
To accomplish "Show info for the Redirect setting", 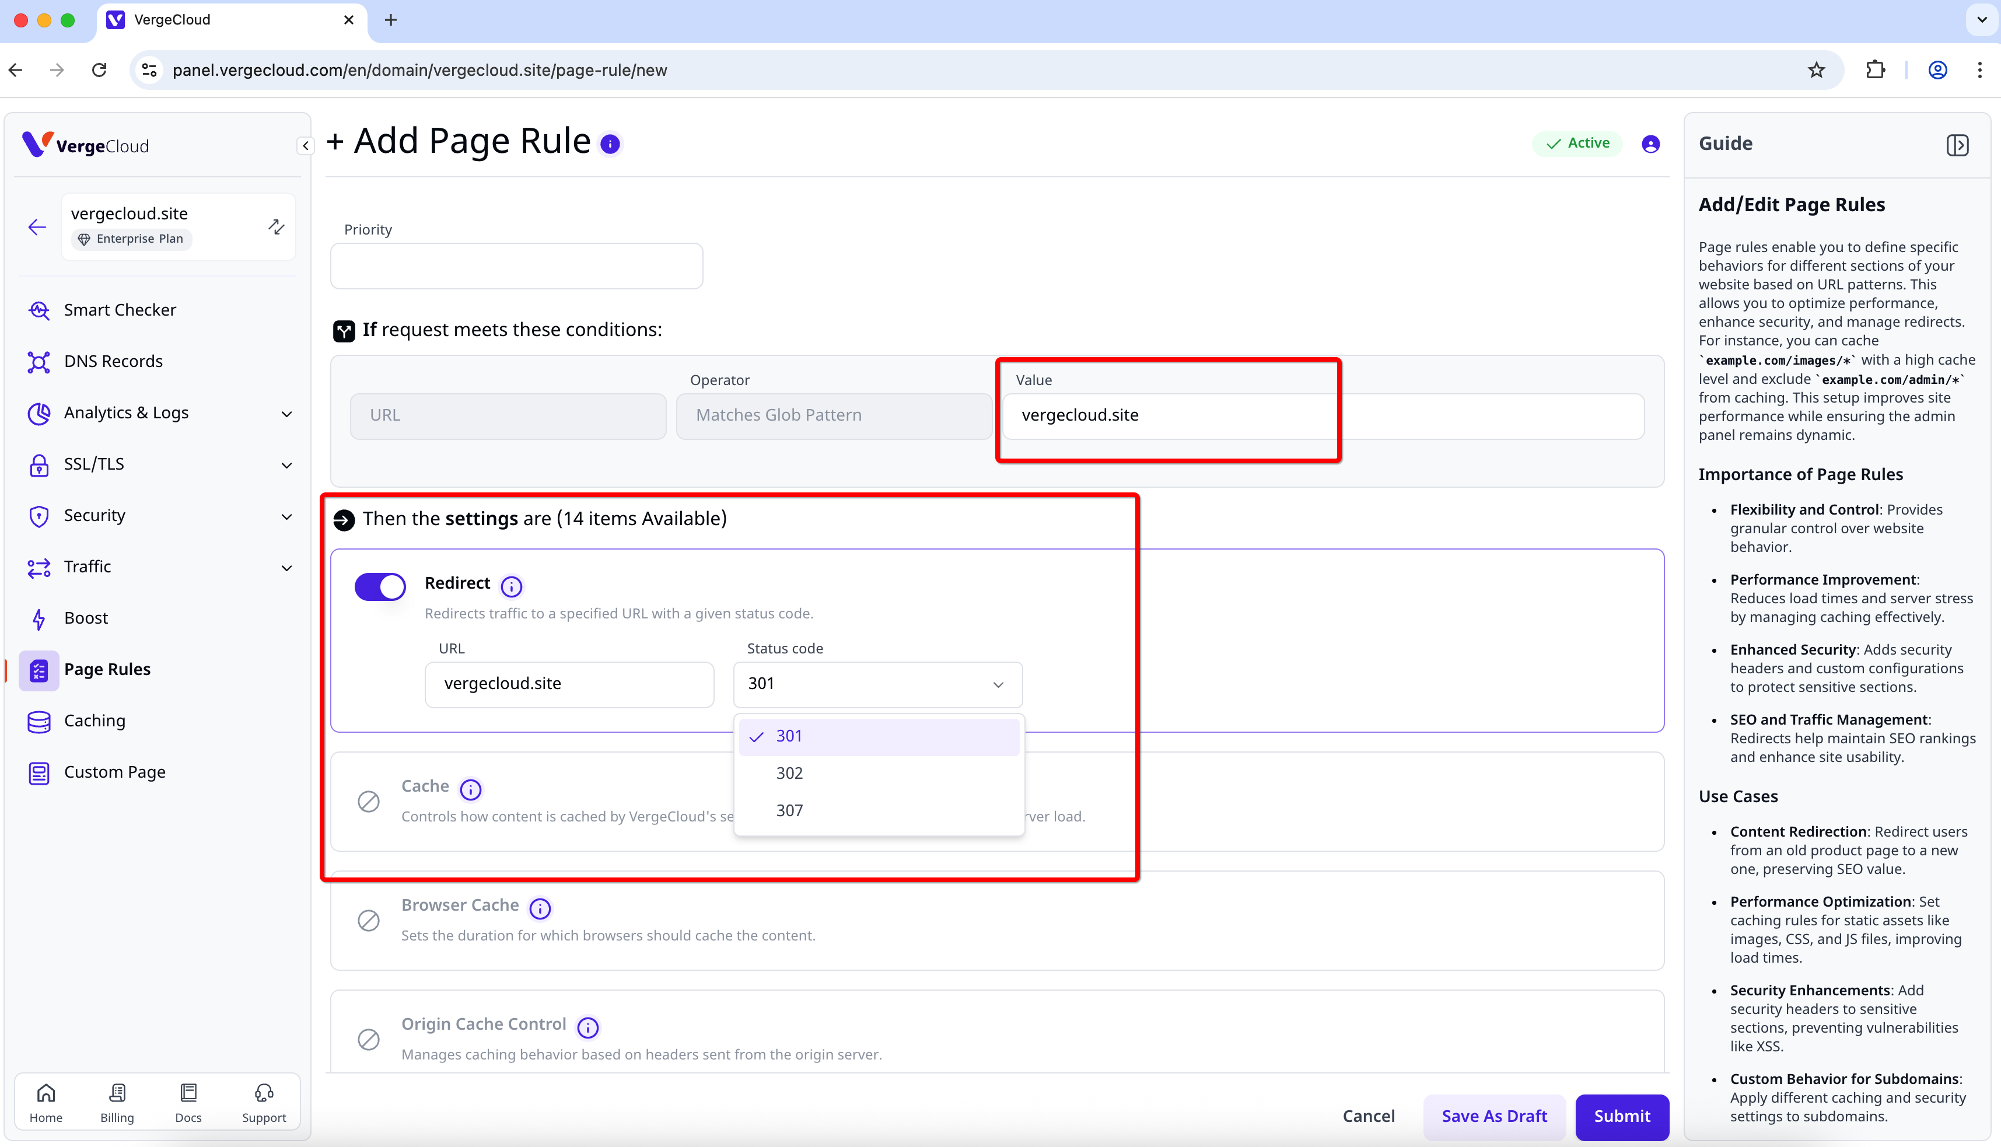I will 512,586.
